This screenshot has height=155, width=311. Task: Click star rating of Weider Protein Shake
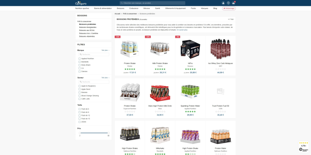click(x=130, y=69)
